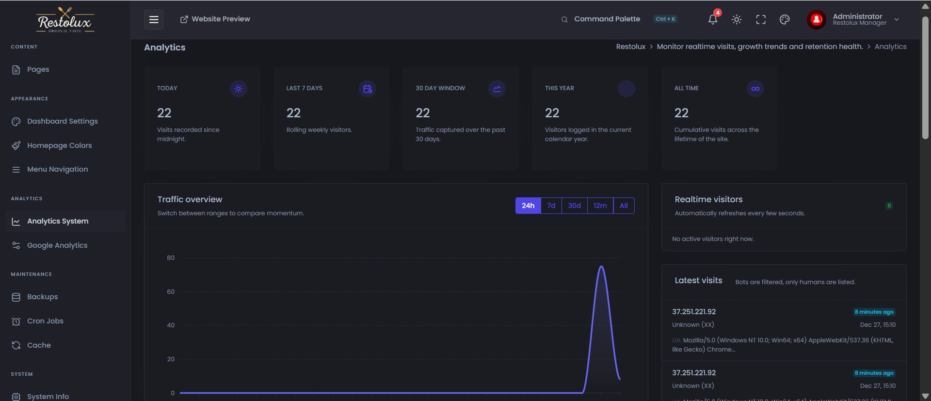Click the calendar icon on Last 7 Days card

(x=367, y=89)
